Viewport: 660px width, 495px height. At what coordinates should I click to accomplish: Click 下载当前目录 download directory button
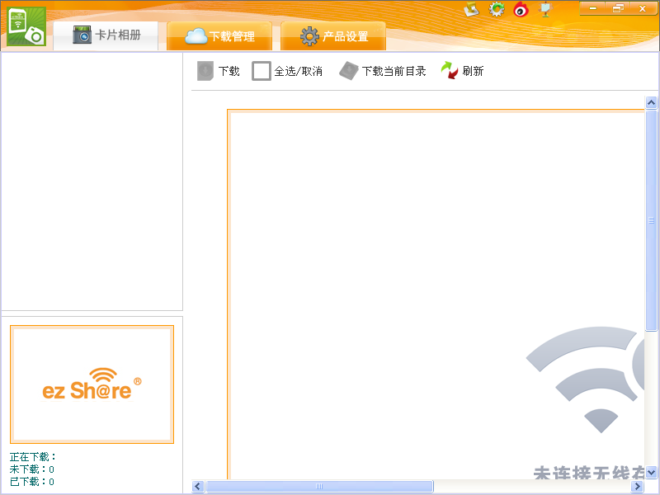(383, 71)
